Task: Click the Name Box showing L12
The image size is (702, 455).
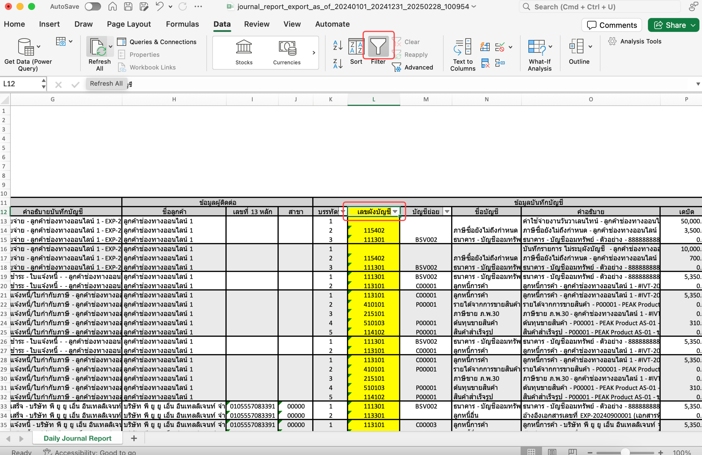Action: [x=21, y=84]
